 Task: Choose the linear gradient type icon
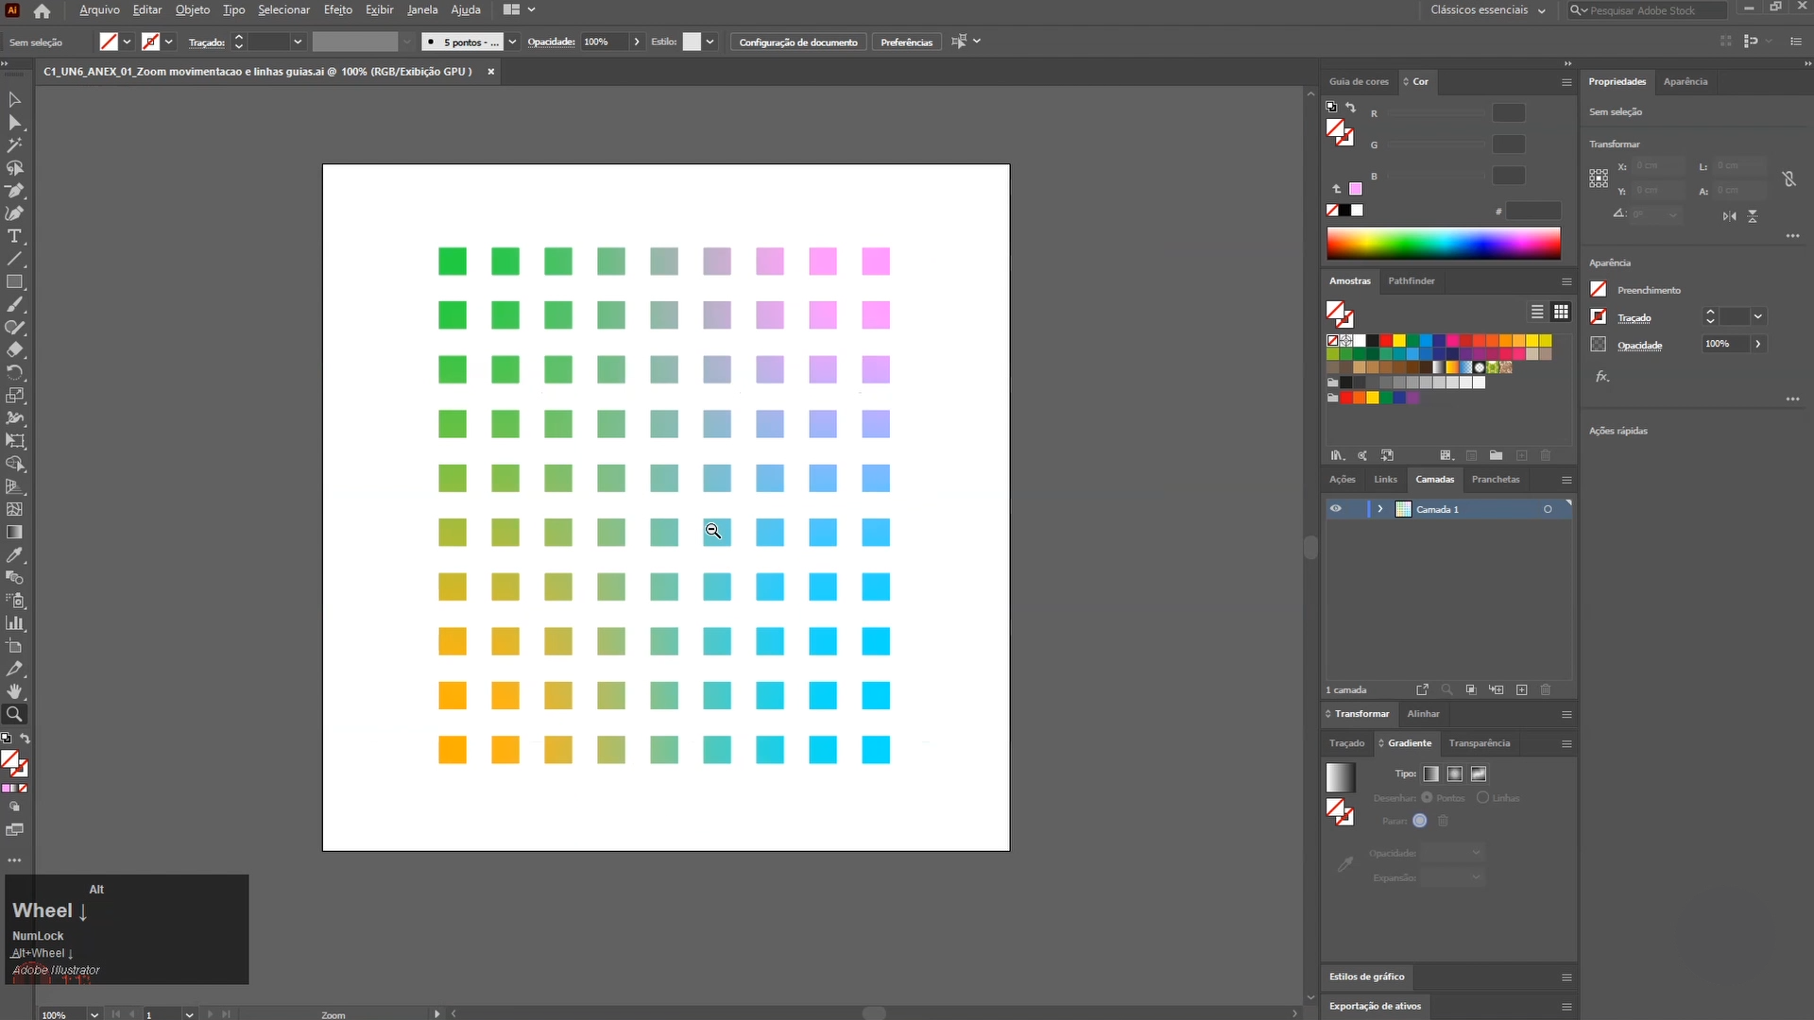[x=1431, y=774]
